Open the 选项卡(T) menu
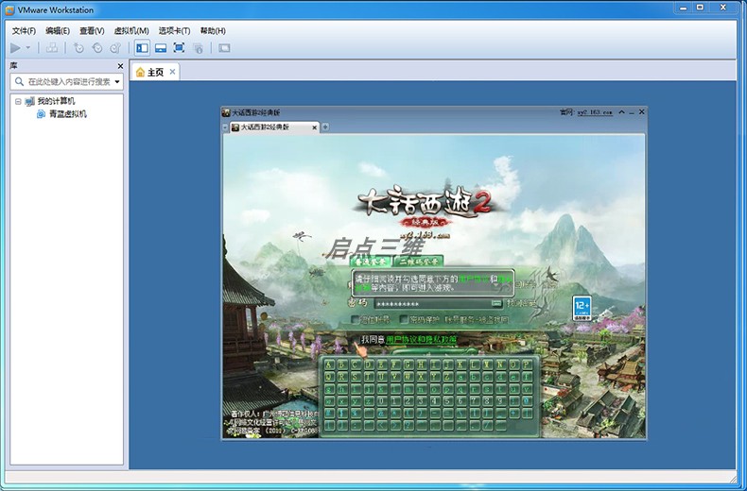The height and width of the screenshot is (491, 747). coord(174,31)
